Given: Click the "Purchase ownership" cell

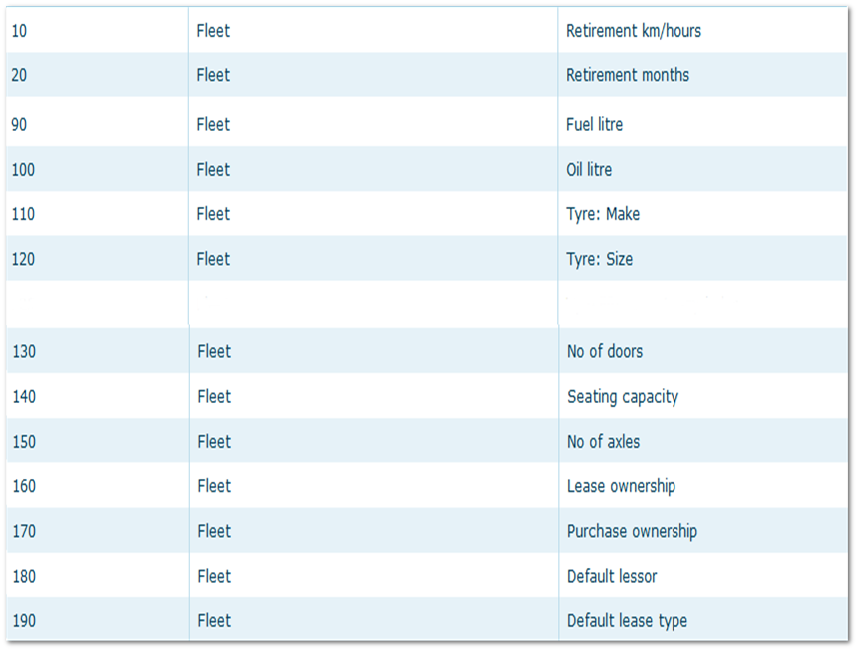Looking at the screenshot, I should [x=632, y=531].
